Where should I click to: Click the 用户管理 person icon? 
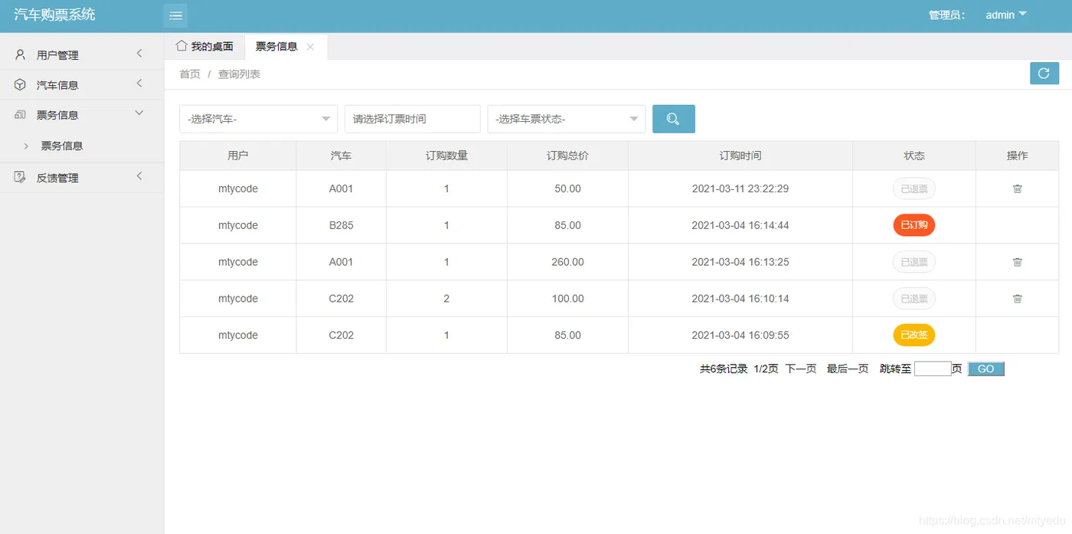[x=21, y=54]
